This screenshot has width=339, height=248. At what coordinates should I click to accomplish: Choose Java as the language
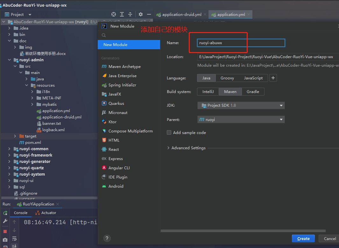click(x=206, y=78)
